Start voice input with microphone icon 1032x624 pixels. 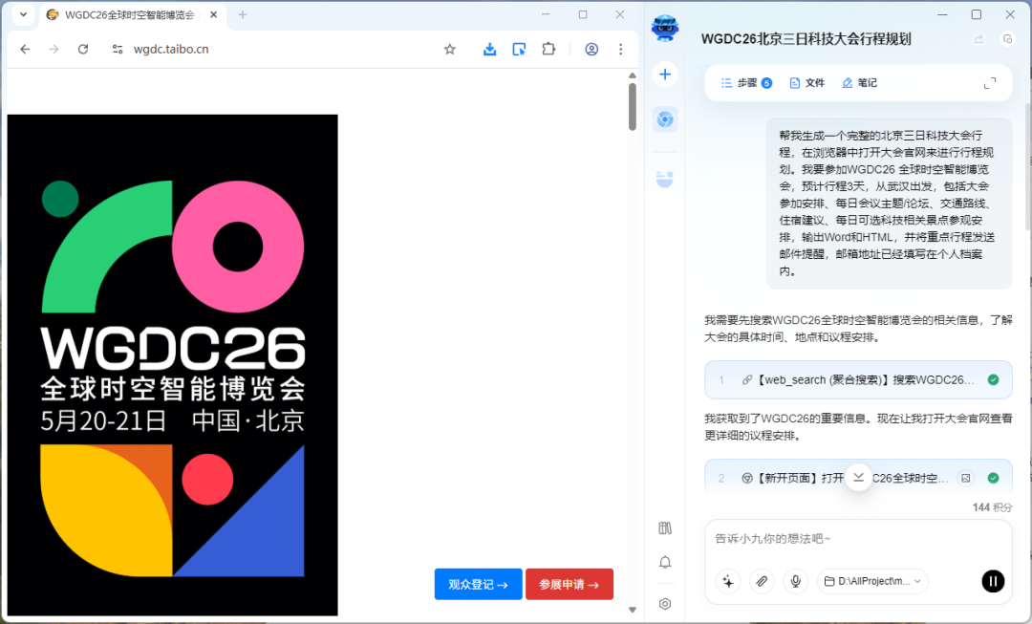tap(796, 581)
